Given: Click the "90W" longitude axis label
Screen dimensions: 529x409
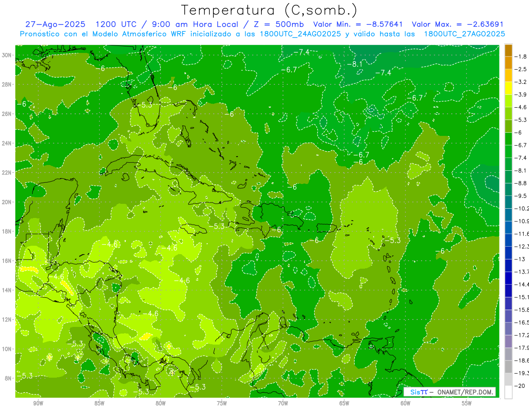Looking at the screenshot, I should click(37, 403).
